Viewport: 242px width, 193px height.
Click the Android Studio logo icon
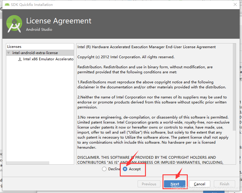click(14, 24)
